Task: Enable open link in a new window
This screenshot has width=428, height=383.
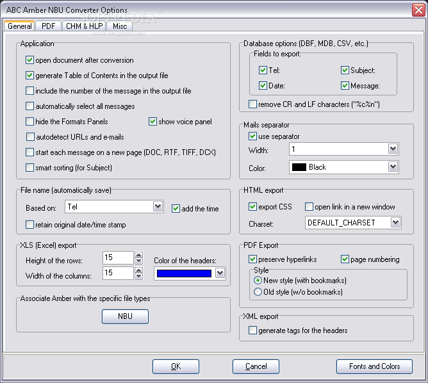Action: (x=309, y=206)
